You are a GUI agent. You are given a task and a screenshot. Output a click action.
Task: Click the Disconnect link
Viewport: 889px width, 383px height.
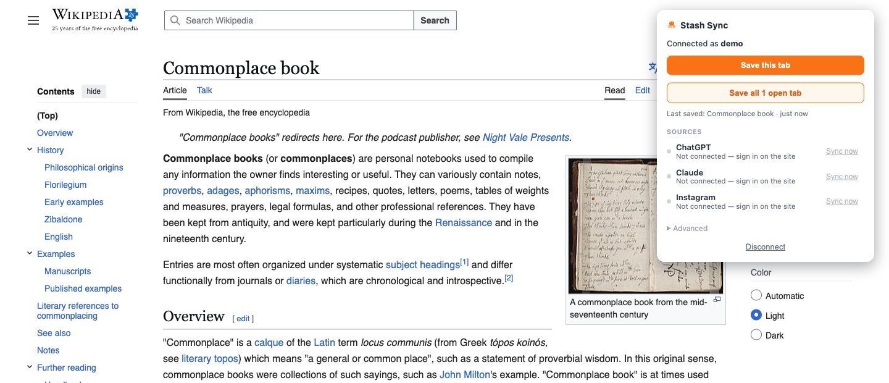click(x=766, y=247)
